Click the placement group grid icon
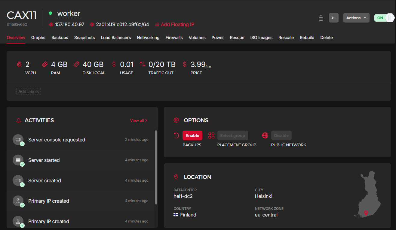The height and width of the screenshot is (230, 396). [211, 135]
